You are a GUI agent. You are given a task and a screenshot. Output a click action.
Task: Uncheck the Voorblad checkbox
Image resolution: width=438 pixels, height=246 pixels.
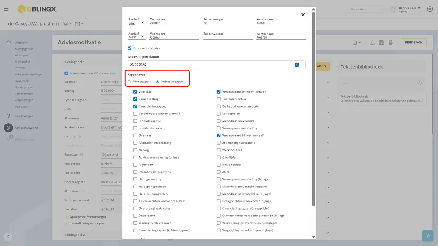coord(135,92)
